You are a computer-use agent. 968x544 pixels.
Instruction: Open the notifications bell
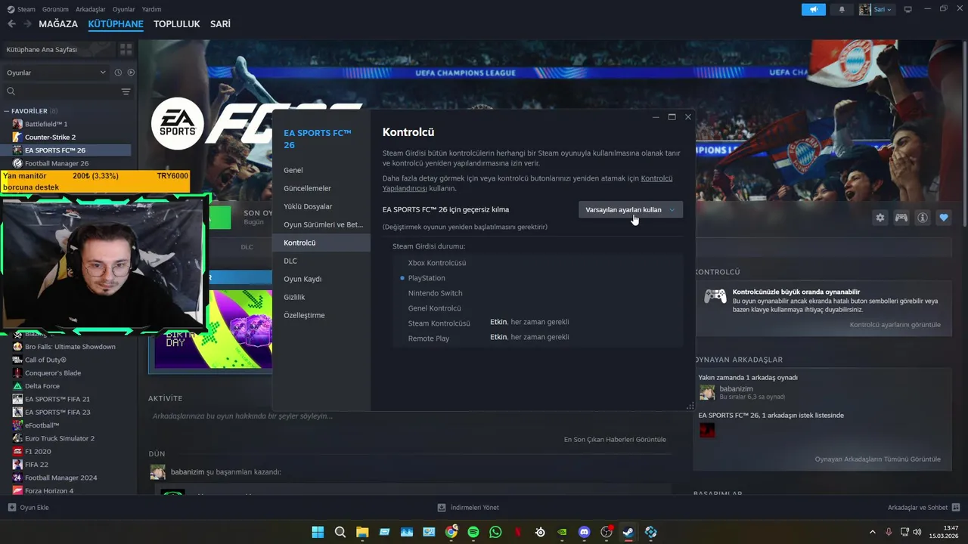842,10
